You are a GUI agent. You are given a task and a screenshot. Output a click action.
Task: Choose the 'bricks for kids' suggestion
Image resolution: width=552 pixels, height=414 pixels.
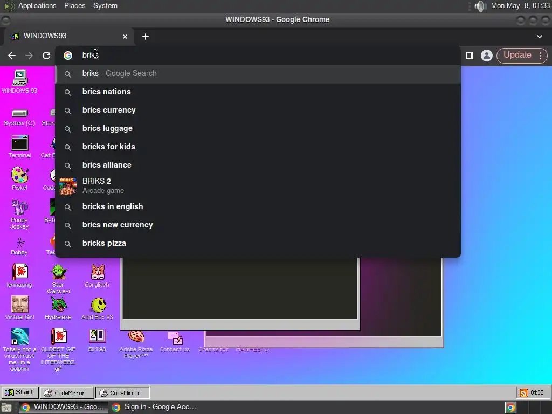(258, 147)
